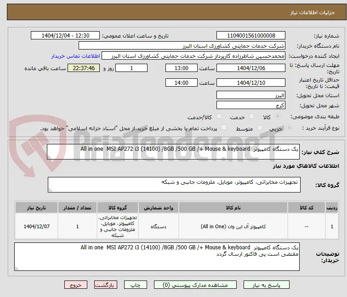Click the شماره نیاز number field
This screenshot has width=347, height=297.
(x=251, y=36)
